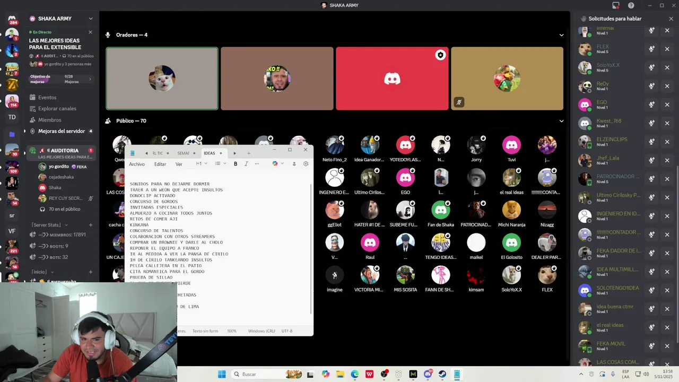Open Copilot dropdown in Notepad
679x382 pixels.
pyautogui.click(x=277, y=164)
